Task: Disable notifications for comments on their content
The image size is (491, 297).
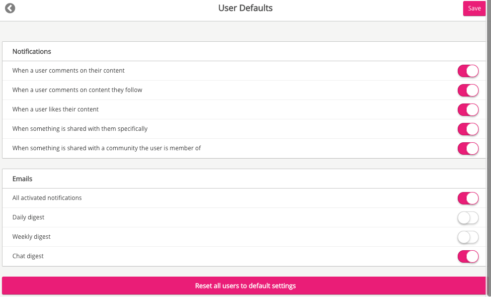Action: coord(468,71)
